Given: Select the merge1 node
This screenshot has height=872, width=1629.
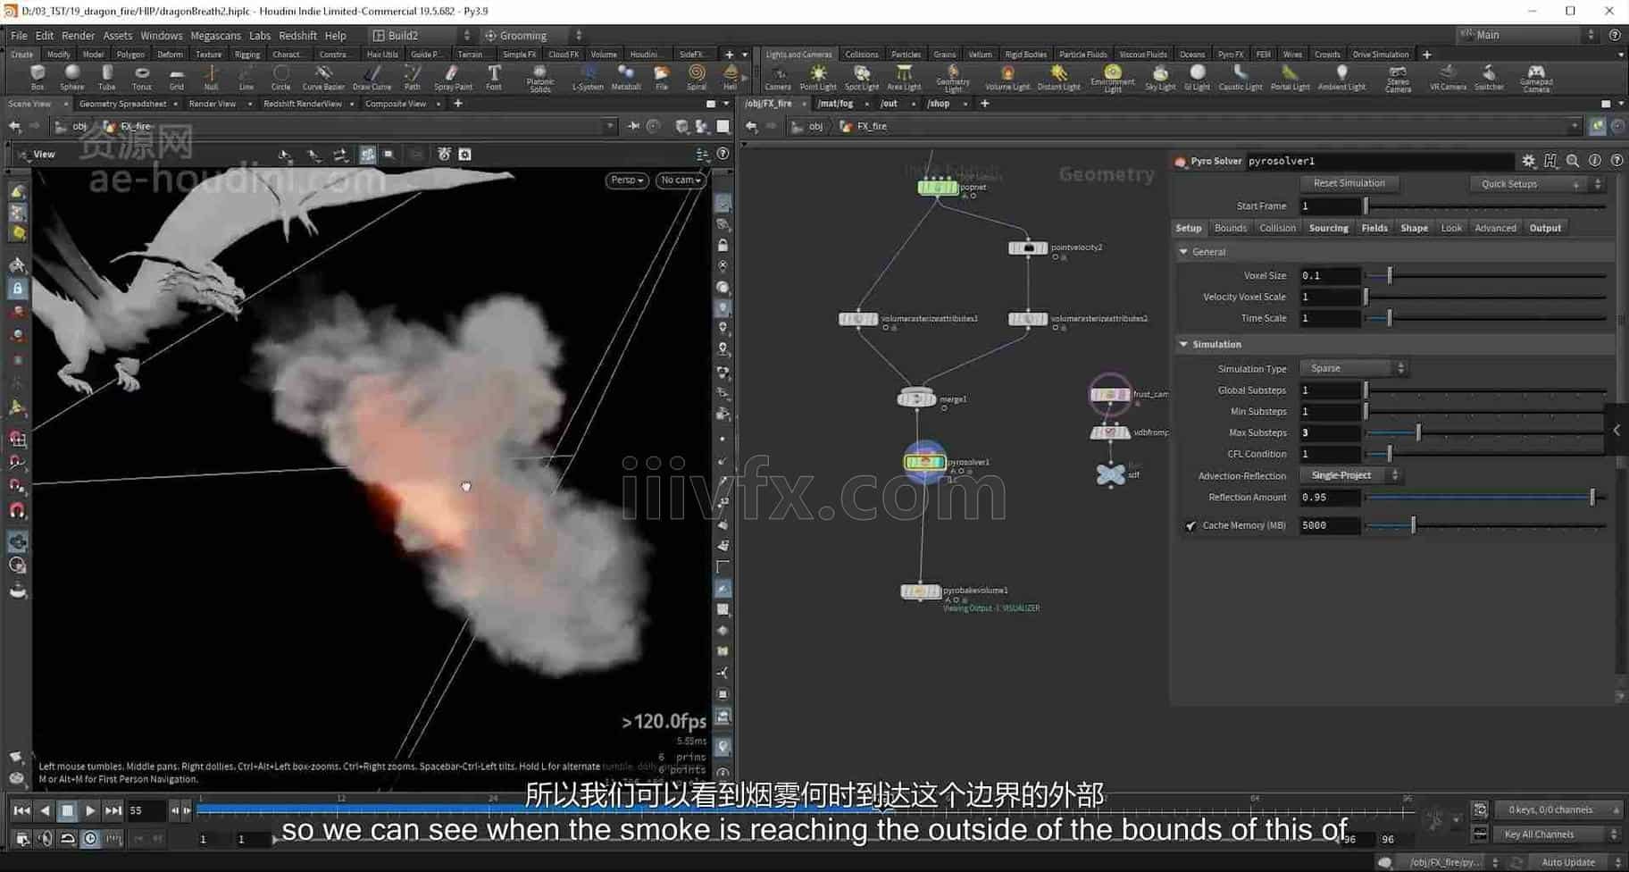Looking at the screenshot, I should pyautogui.click(x=916, y=398).
